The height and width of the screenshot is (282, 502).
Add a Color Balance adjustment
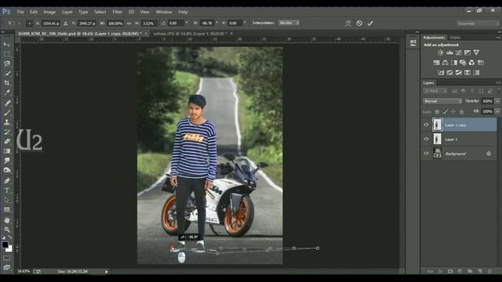tap(446, 63)
